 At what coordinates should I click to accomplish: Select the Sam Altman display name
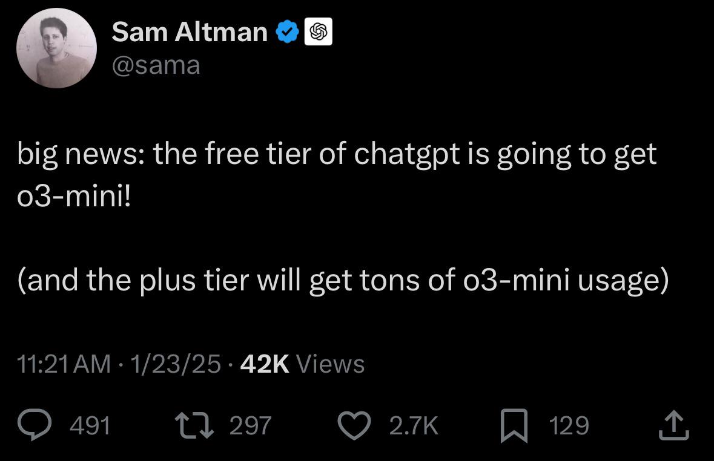coord(190,31)
